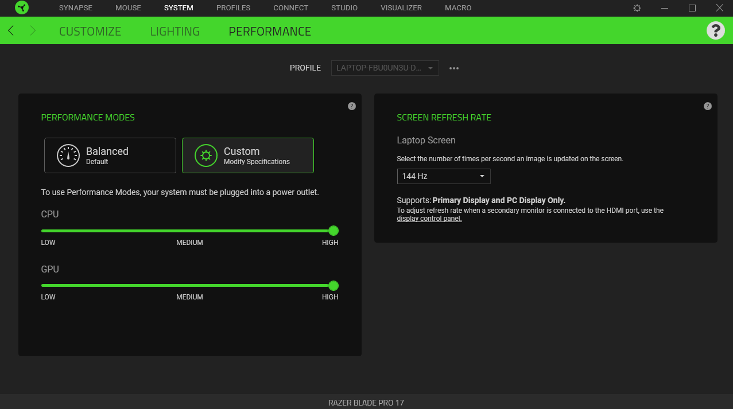Set CPU slider to medium
733x409 pixels.
click(189, 231)
